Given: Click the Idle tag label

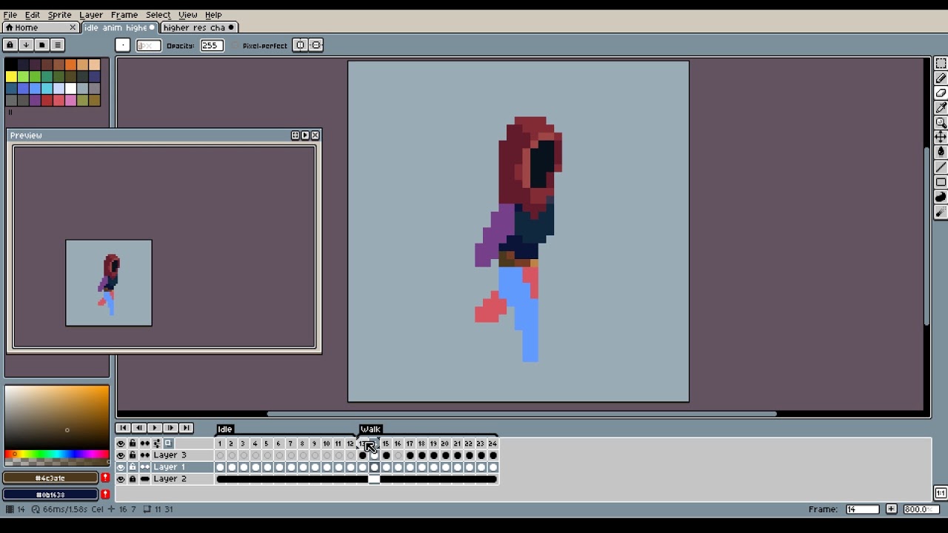Looking at the screenshot, I should [225, 429].
